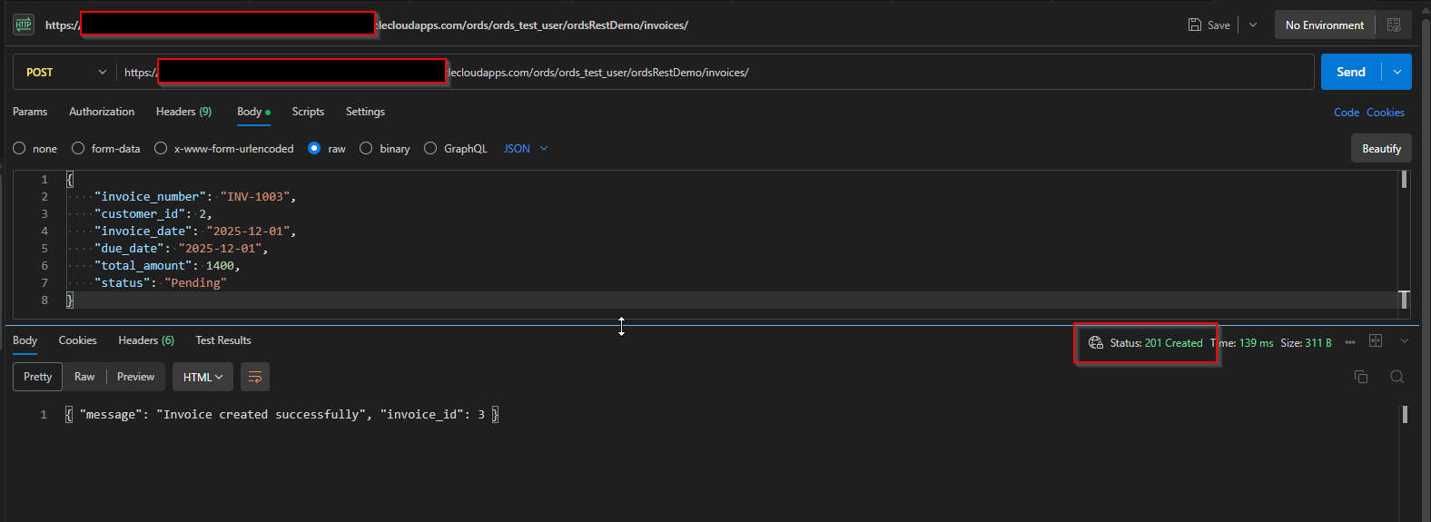Open the Code snippet link

(1347, 113)
